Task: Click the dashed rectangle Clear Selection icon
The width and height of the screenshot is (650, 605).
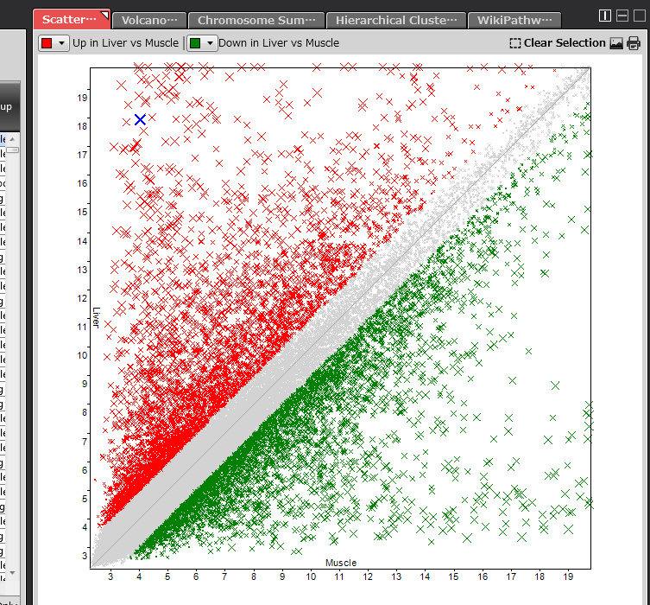Action: 515,43
